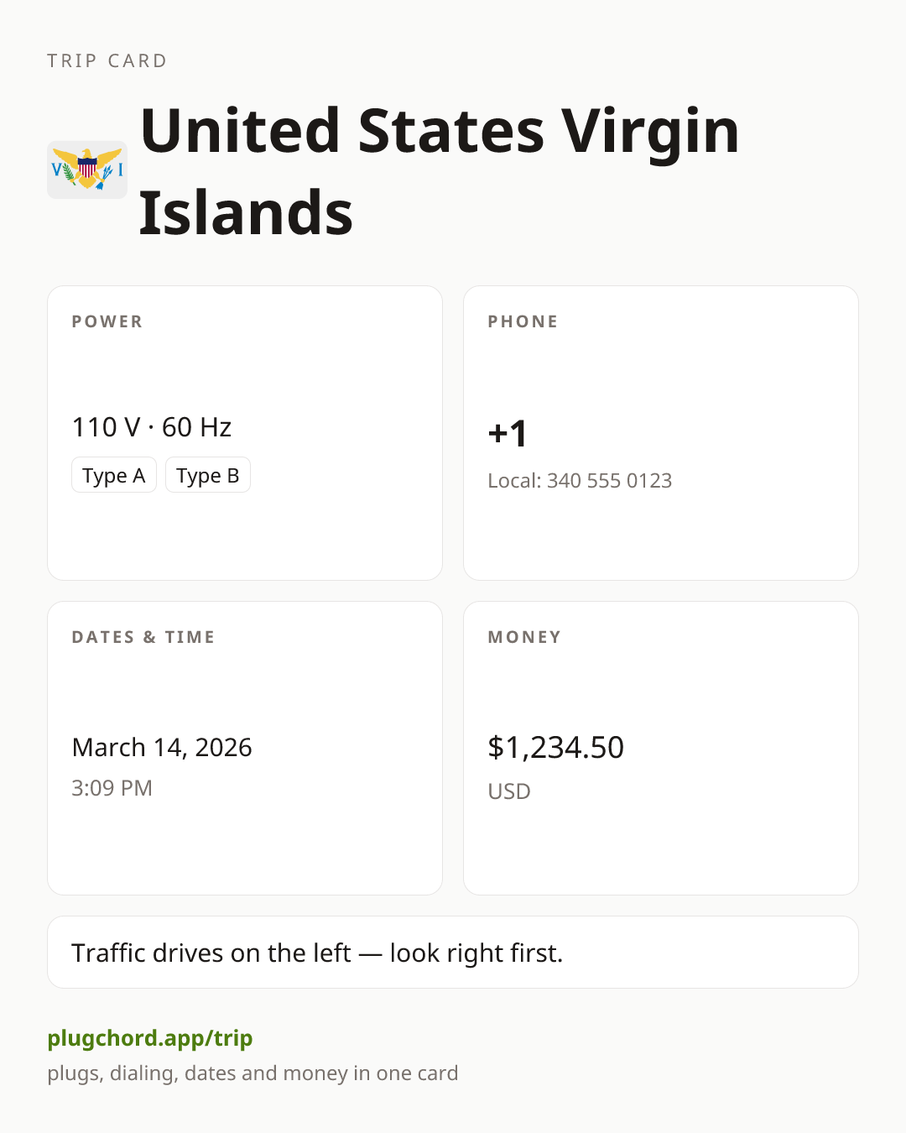This screenshot has width=906, height=1133.
Task: Click the United States Virgin Islands title
Action: pos(439,171)
